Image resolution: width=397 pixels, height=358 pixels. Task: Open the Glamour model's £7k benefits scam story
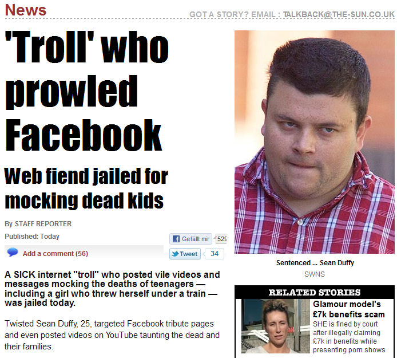pos(348,309)
